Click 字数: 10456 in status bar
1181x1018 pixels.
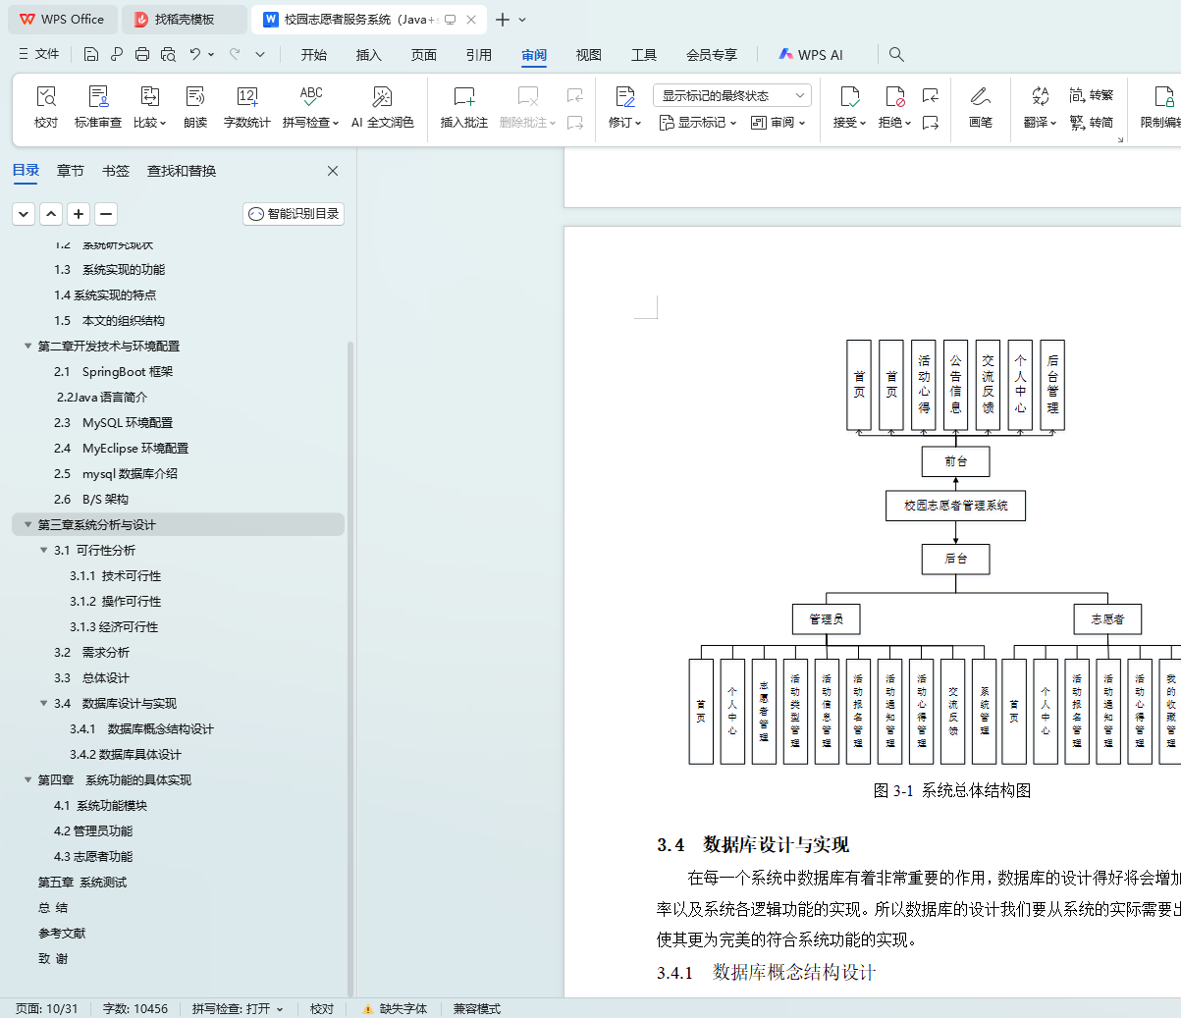point(135,1009)
